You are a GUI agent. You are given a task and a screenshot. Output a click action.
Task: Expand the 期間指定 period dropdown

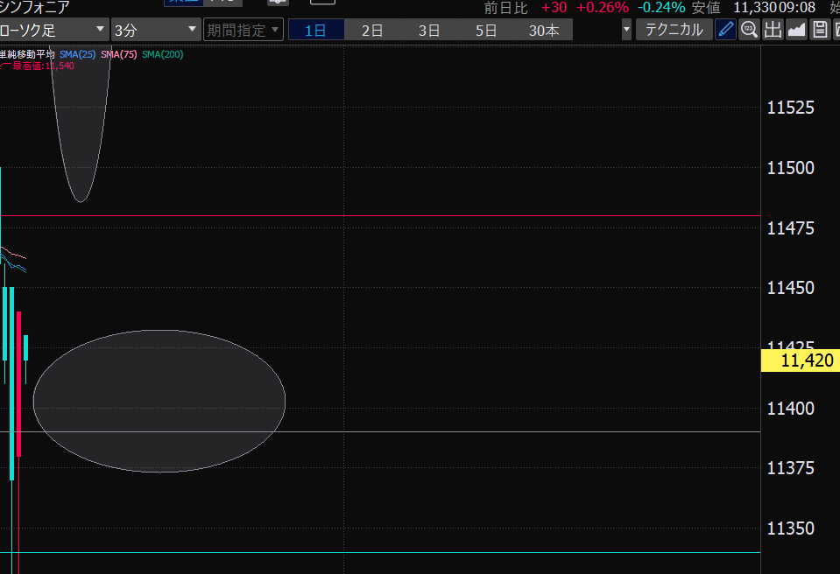(x=244, y=30)
